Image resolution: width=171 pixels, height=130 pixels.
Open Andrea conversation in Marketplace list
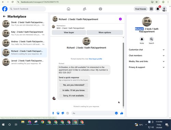click(24, 43)
